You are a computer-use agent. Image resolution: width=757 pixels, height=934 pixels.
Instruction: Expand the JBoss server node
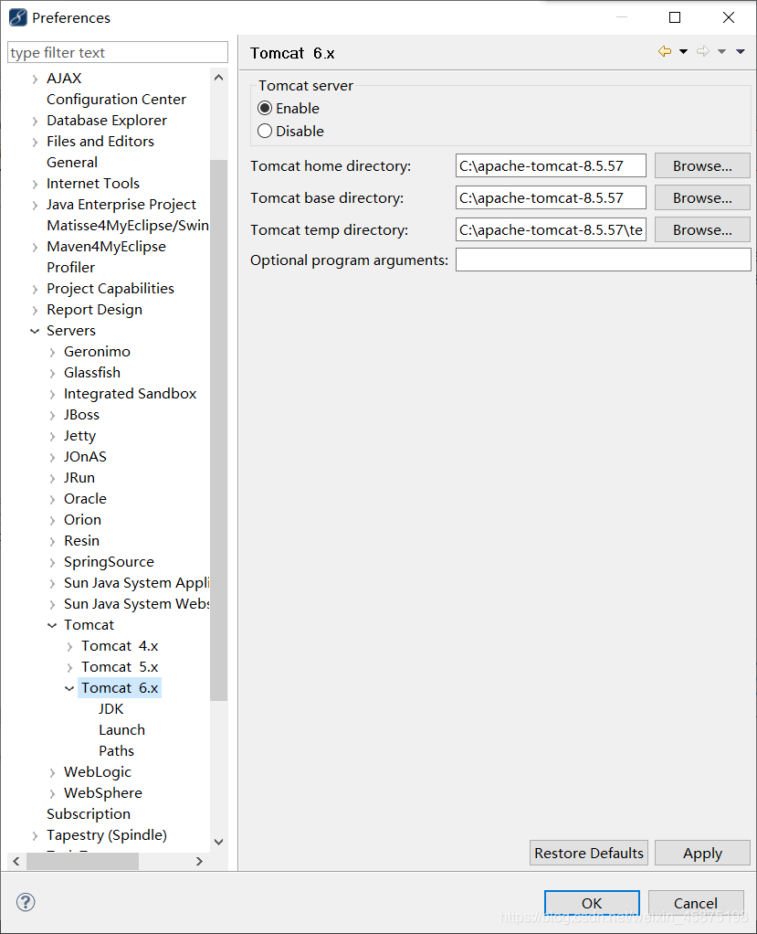tap(52, 415)
